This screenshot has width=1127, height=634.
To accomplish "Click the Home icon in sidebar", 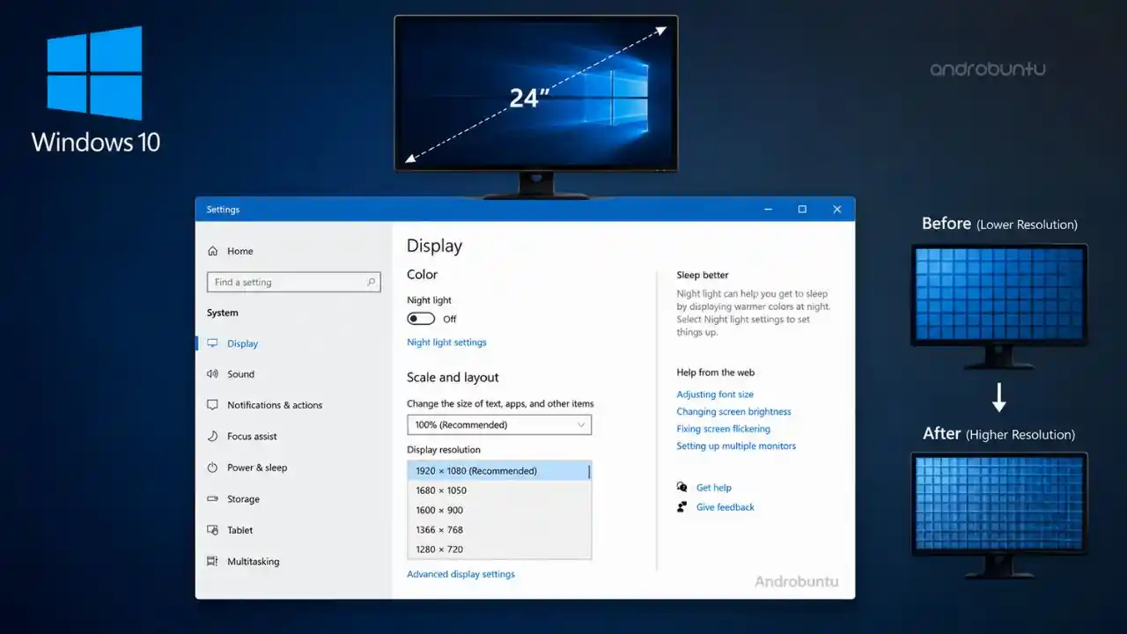I will pos(212,251).
